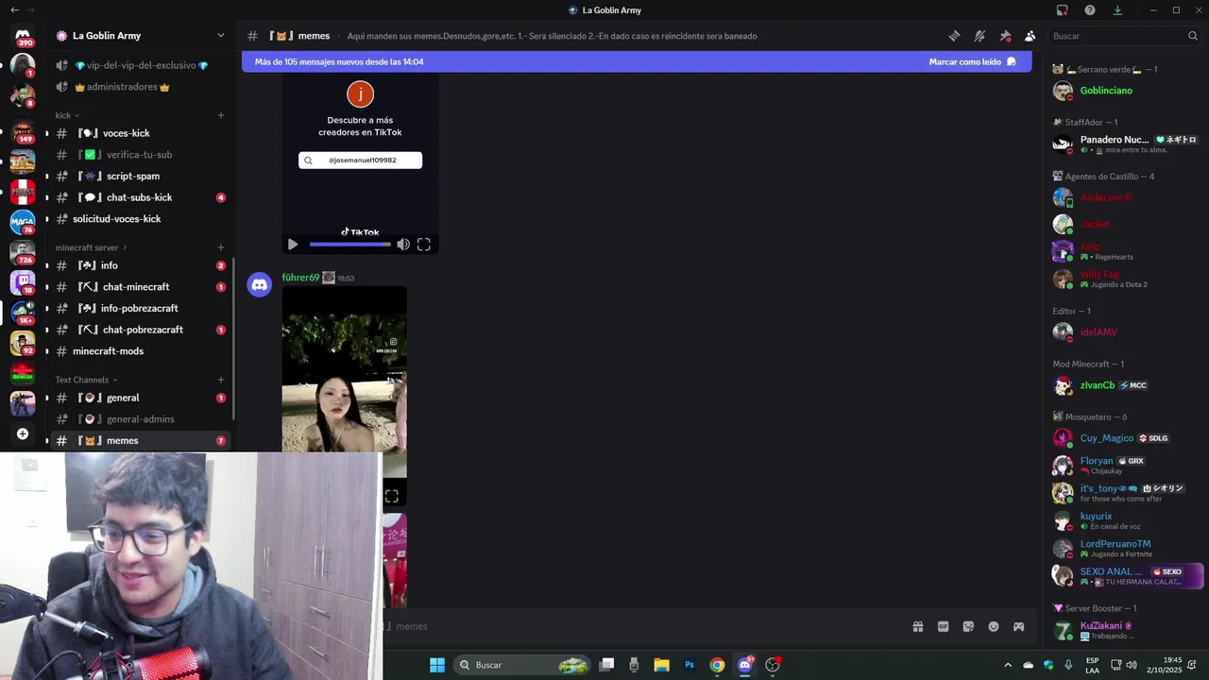The height and width of the screenshot is (680, 1209).
Task: Open Windows Start menu
Action: [x=437, y=665]
